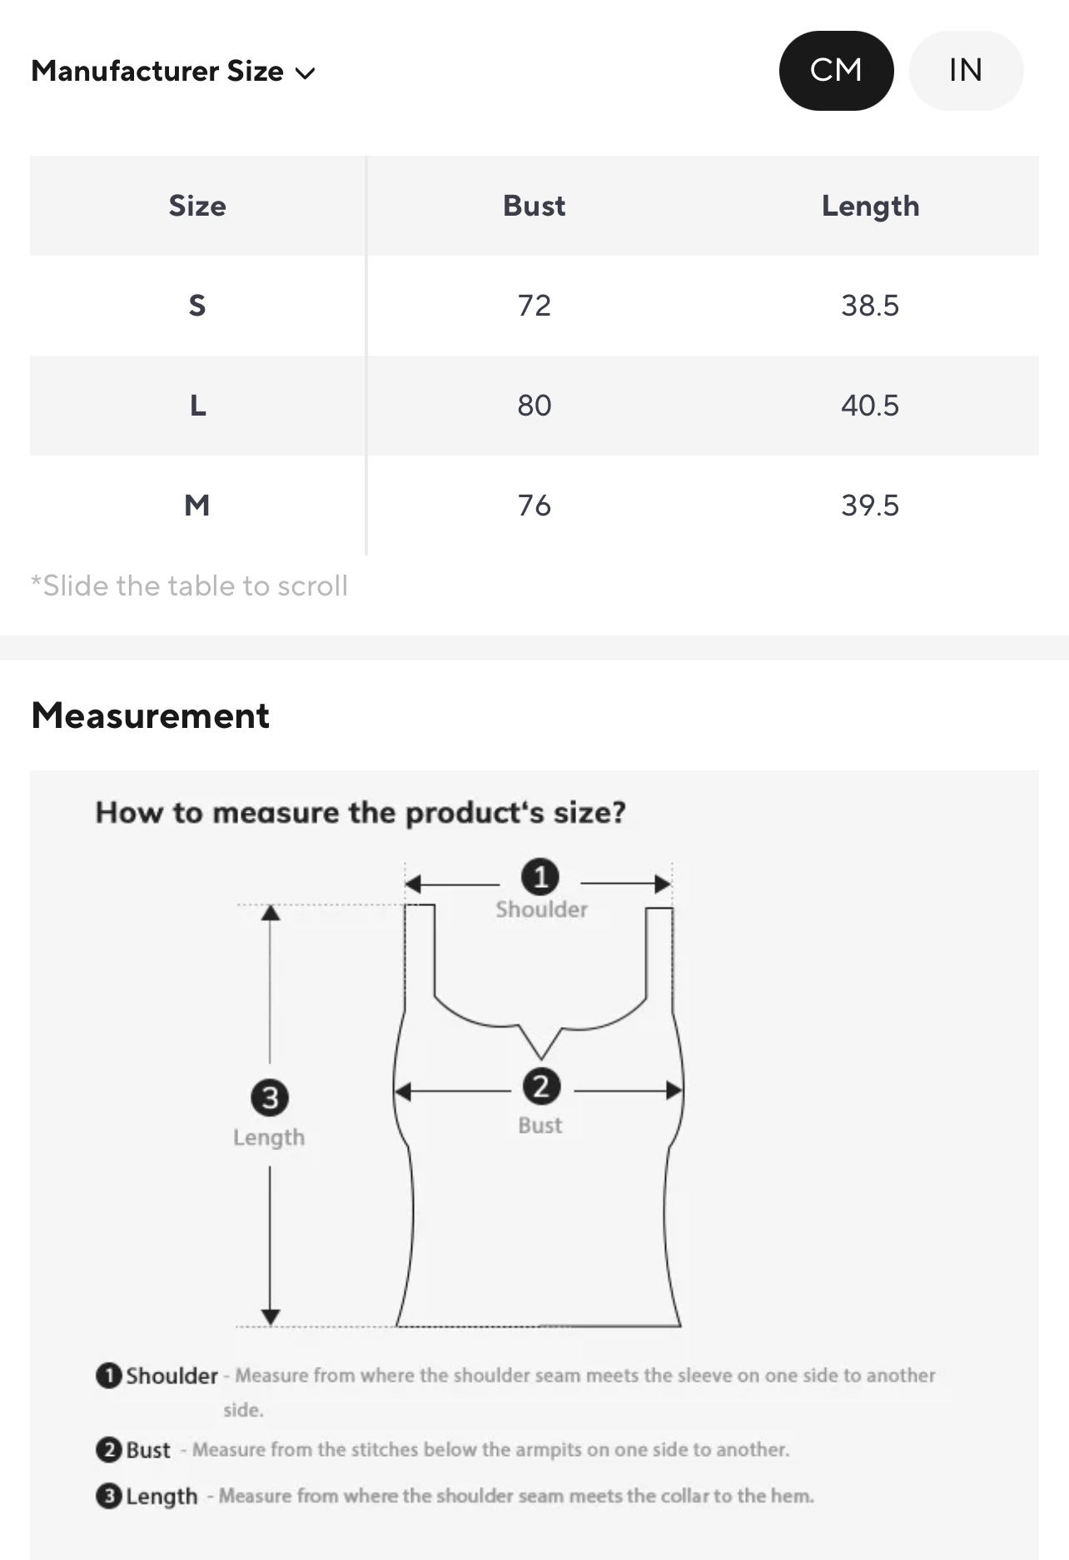
Task: Click the chevron arrow beside Manufacturer Size
Action: 306,72
